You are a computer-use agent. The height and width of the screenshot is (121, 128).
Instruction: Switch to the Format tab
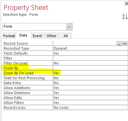tap(9, 36)
